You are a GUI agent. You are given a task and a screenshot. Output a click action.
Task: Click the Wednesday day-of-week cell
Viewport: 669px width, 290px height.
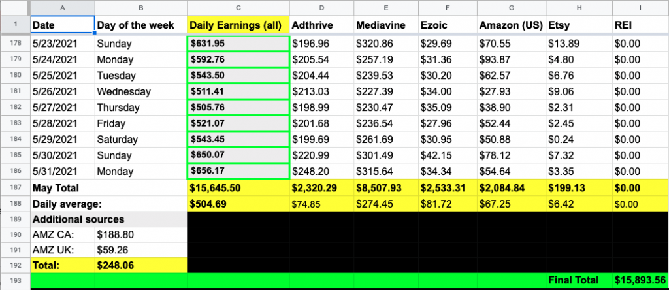(140, 91)
